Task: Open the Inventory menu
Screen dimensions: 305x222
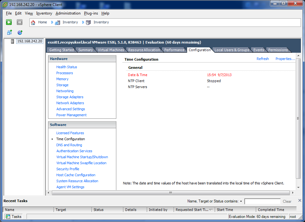Action: click(x=44, y=13)
